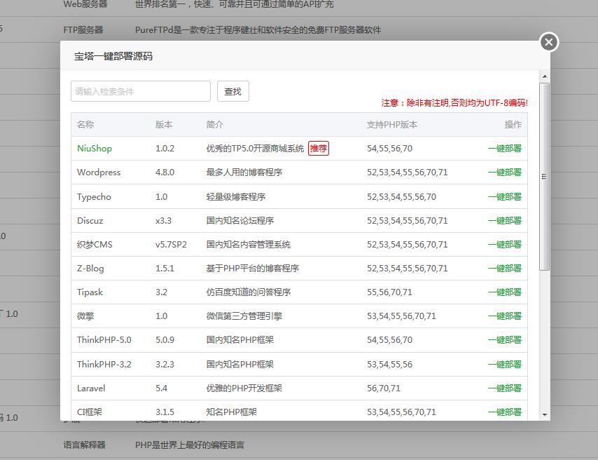Deploy Discuz forum software
This screenshot has height=460, width=598.
click(506, 220)
